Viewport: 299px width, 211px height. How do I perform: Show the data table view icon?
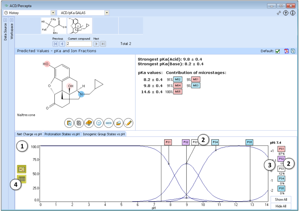pos(22,179)
